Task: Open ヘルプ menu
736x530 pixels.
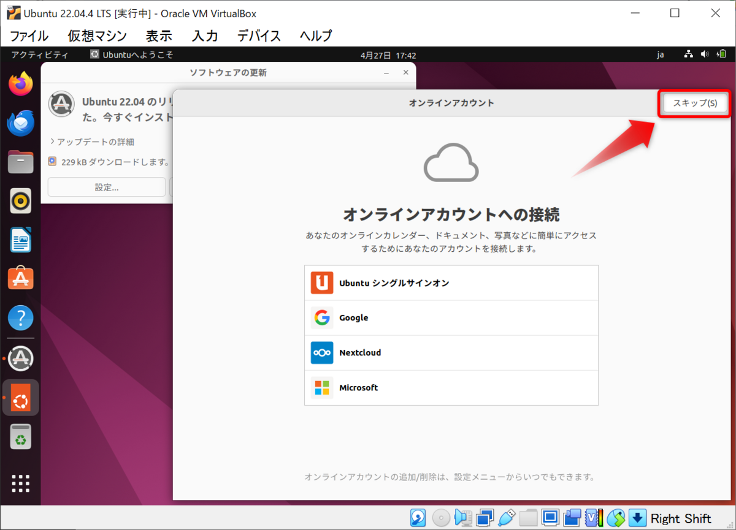Action: click(x=316, y=36)
